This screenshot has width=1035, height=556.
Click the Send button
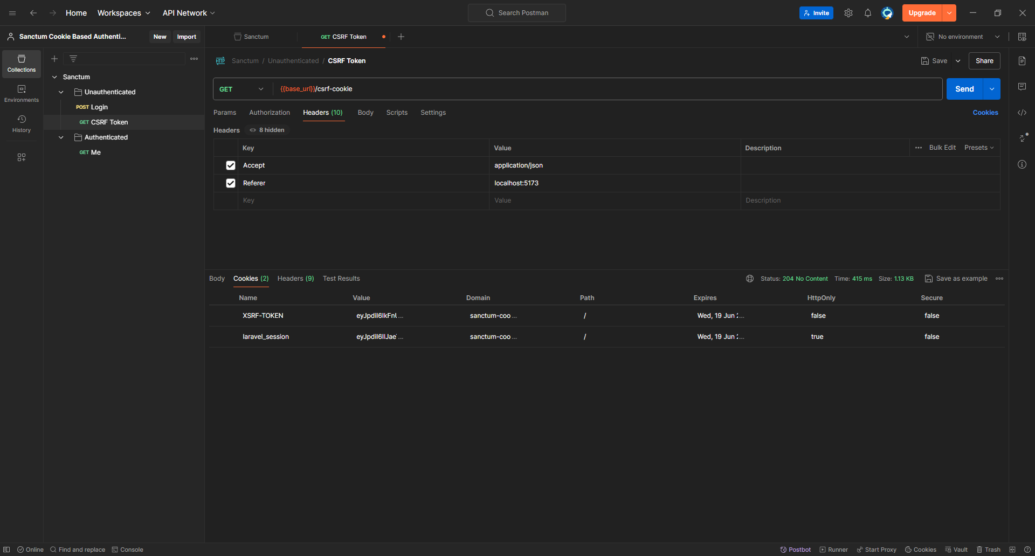(964, 88)
